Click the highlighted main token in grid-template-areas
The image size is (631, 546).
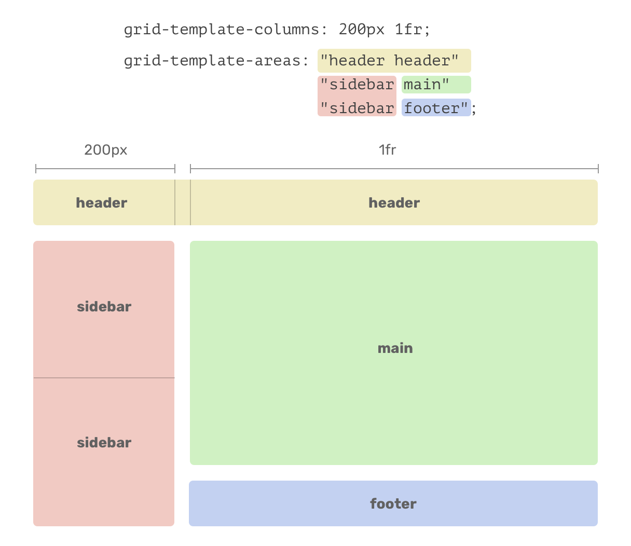tap(436, 84)
